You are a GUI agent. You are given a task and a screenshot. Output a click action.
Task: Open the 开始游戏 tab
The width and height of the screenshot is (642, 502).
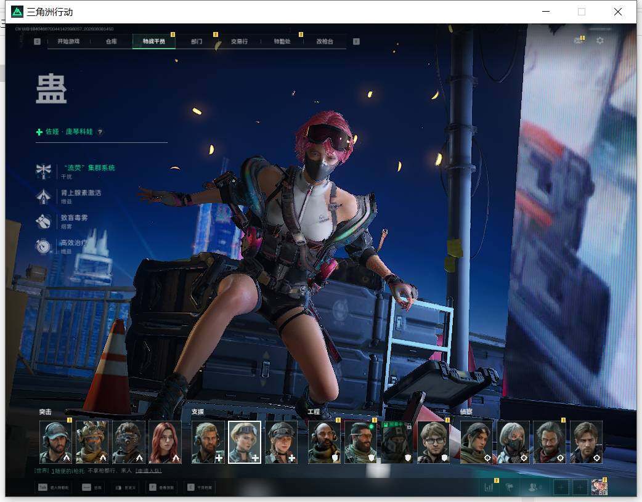pos(68,41)
